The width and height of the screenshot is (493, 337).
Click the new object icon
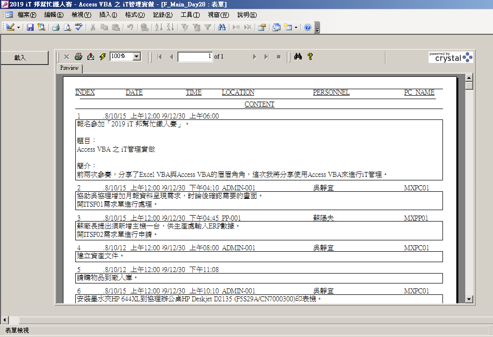[x=288, y=27]
